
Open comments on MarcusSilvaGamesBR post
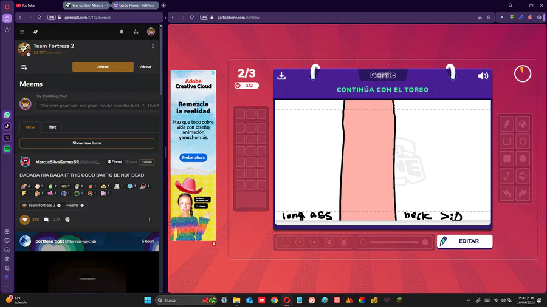coord(46,220)
